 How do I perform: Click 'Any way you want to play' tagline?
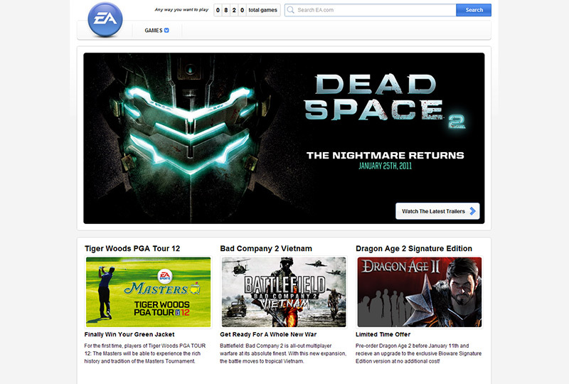coord(181,10)
